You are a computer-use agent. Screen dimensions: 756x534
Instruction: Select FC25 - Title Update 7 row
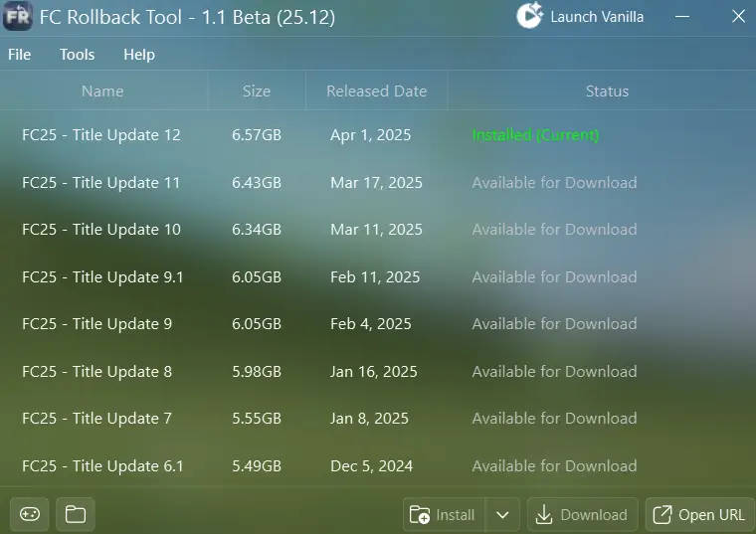click(x=378, y=419)
